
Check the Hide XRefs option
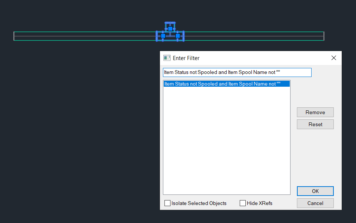tap(243, 203)
